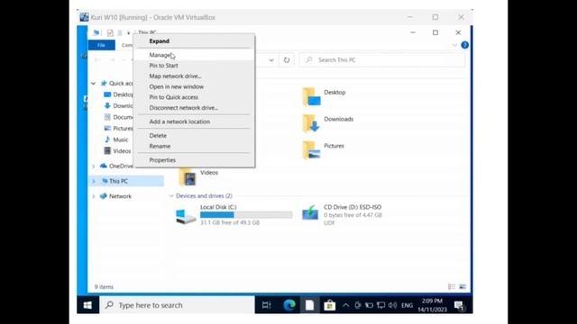
Task: Choose Expand in the context menu
Action: pyautogui.click(x=159, y=41)
